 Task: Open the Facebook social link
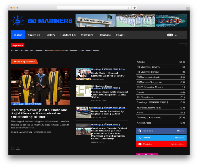click(161, 131)
